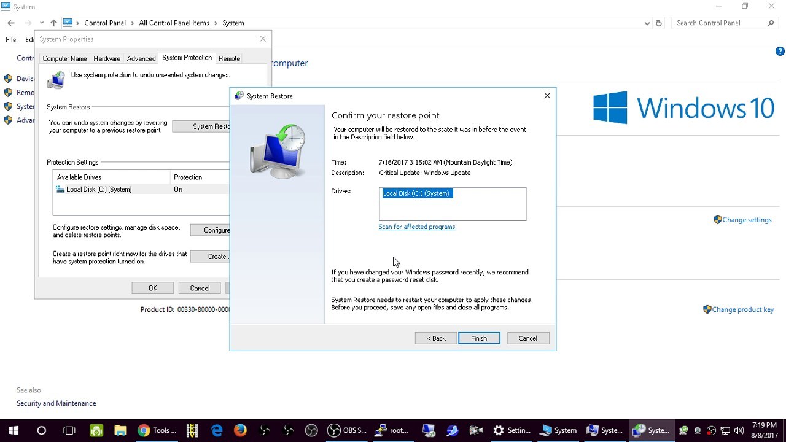This screenshot has width=786, height=442.
Task: Click the System protection shield icon in sidebar
Action: coord(8,106)
